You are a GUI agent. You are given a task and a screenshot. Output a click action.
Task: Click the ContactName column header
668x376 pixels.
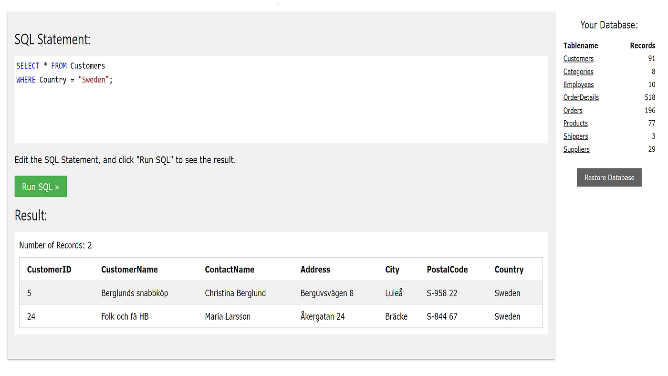point(230,269)
